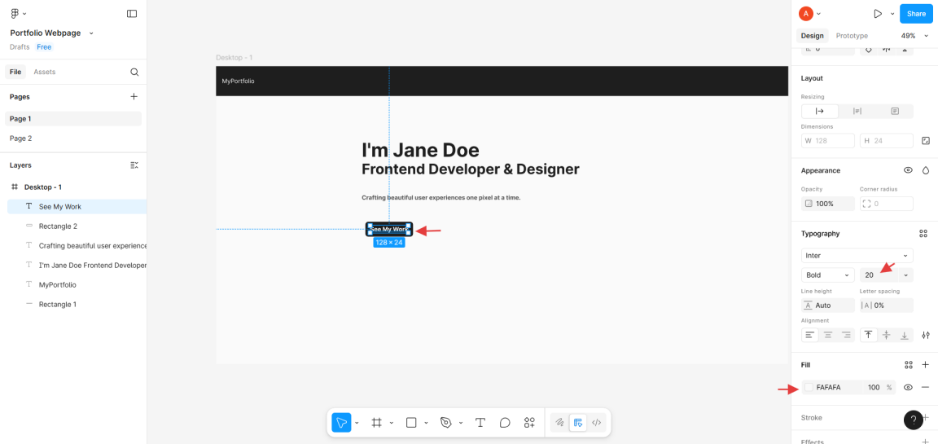Click the Present play button
This screenshot has width=938, height=444.
click(877, 14)
